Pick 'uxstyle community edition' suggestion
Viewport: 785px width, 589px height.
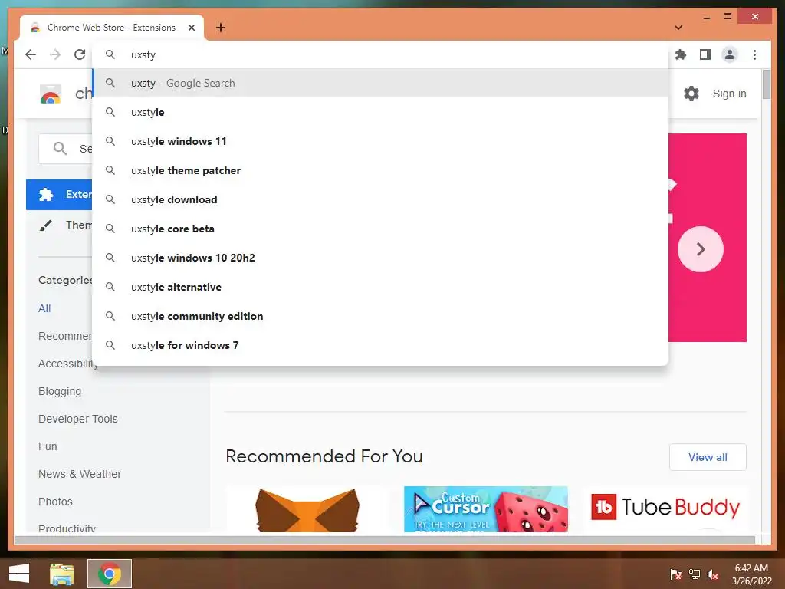pyautogui.click(x=380, y=316)
